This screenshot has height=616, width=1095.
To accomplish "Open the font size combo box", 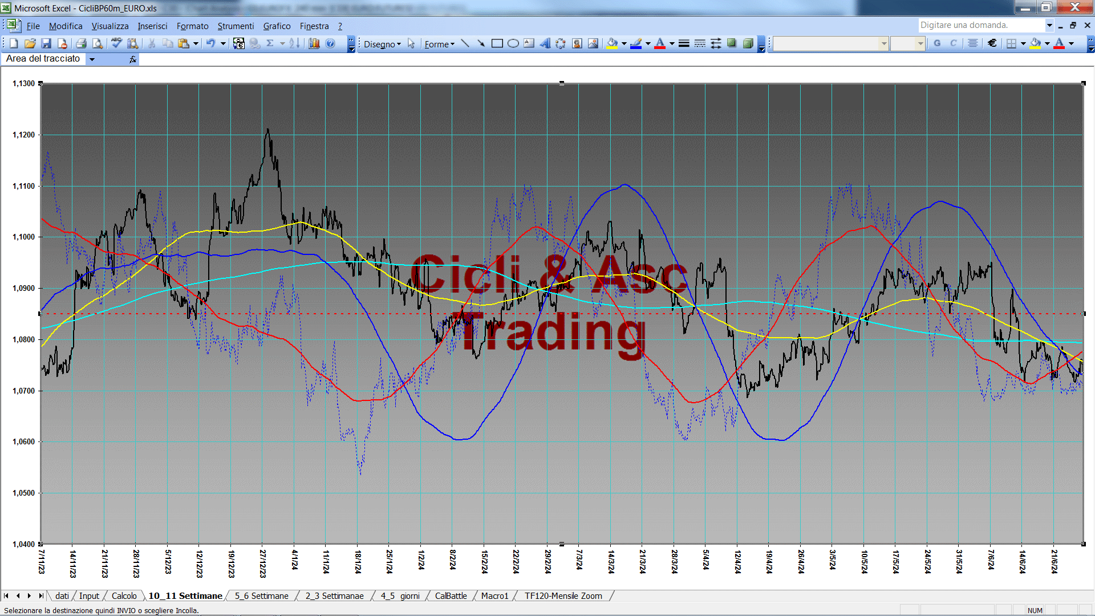I will pyautogui.click(x=907, y=43).
